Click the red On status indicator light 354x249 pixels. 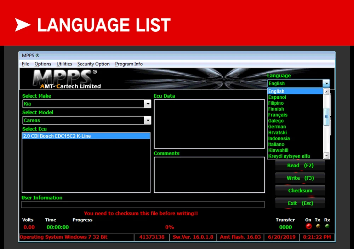pyautogui.click(x=308, y=226)
